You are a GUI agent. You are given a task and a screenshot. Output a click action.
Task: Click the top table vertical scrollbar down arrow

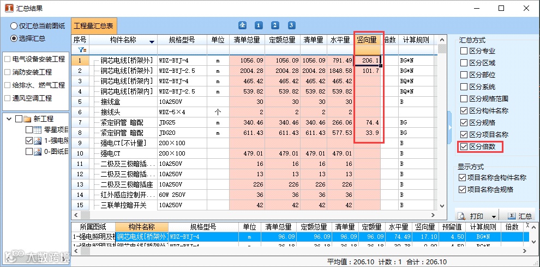[x=442, y=206]
